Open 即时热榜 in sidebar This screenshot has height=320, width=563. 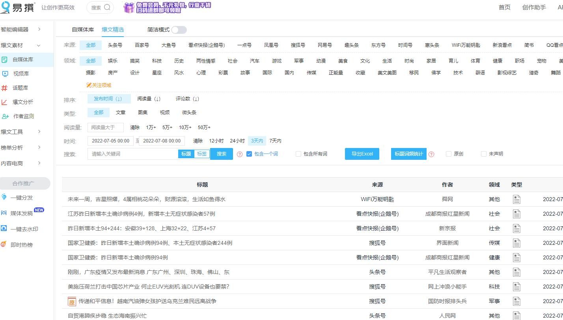pos(21,245)
